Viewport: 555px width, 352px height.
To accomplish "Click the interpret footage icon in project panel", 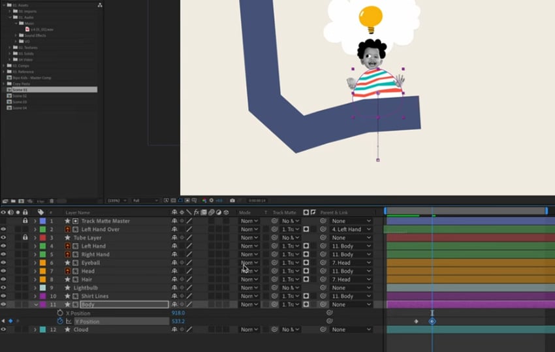I will pos(5,200).
